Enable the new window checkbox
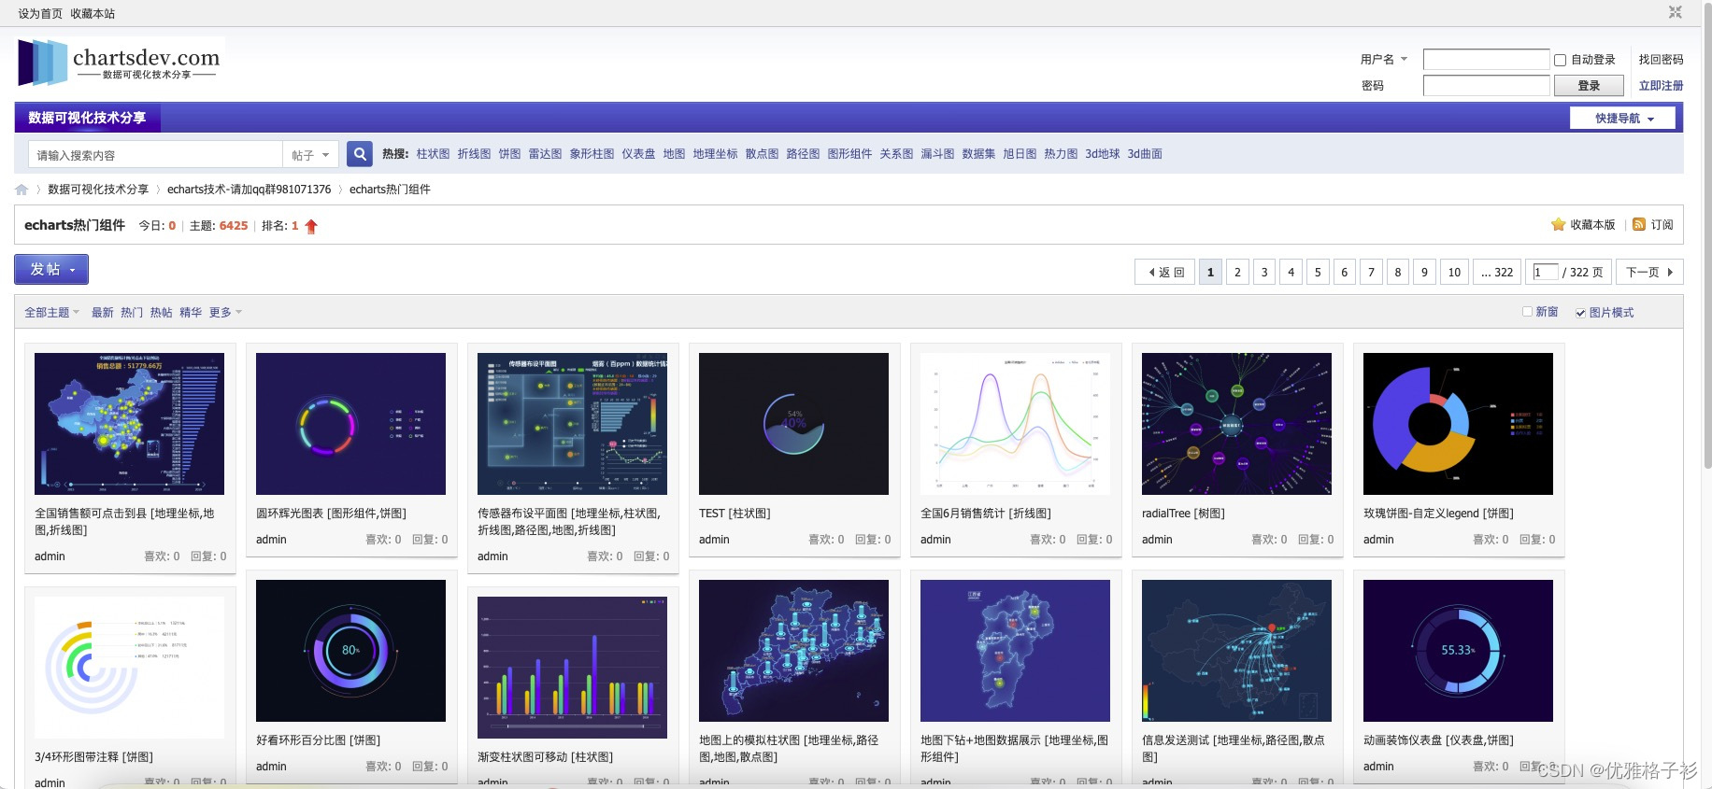 click(1527, 312)
